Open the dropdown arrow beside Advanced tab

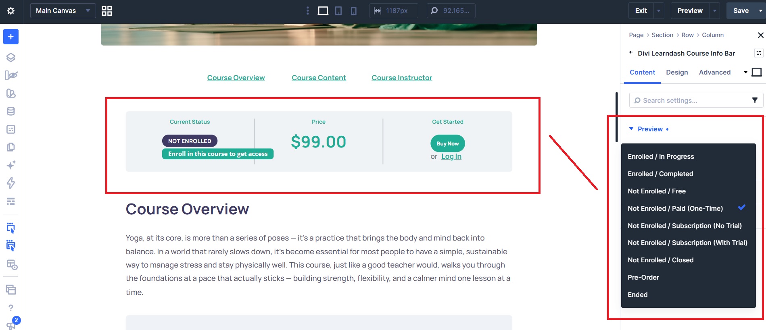click(x=745, y=72)
